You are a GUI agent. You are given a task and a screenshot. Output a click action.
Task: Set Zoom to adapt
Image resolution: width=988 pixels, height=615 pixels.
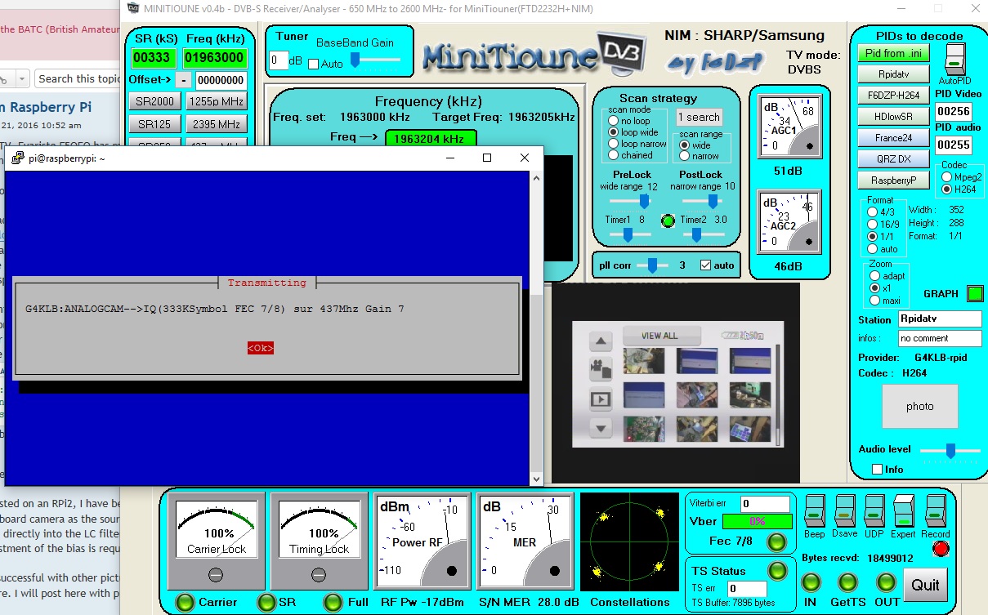point(875,276)
